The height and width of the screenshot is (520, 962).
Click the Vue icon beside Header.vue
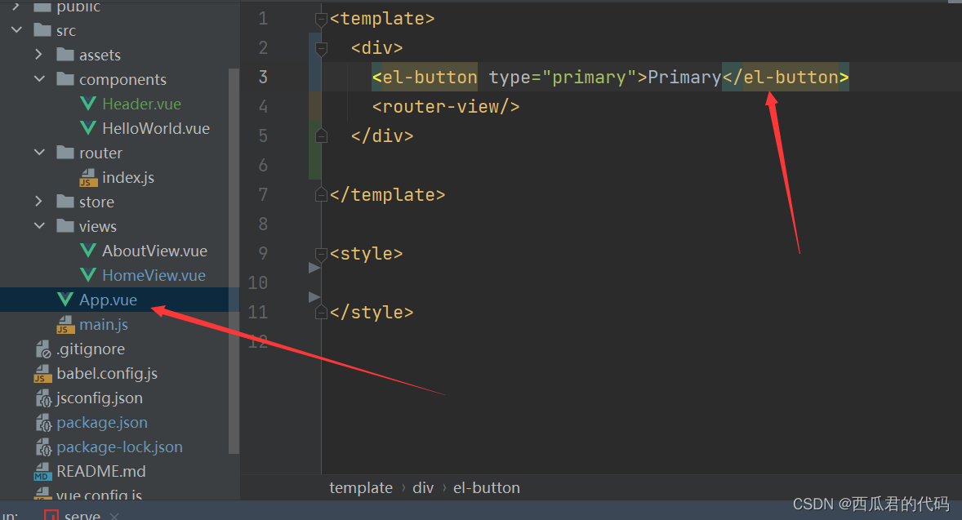(x=88, y=104)
